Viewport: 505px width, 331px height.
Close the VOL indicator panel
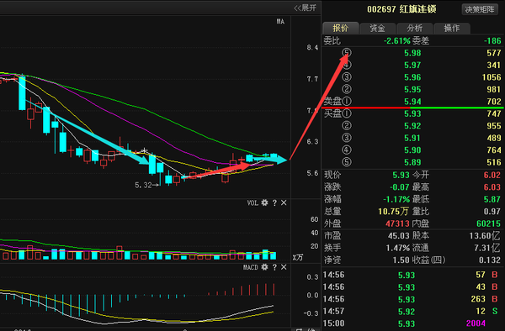(x=284, y=202)
